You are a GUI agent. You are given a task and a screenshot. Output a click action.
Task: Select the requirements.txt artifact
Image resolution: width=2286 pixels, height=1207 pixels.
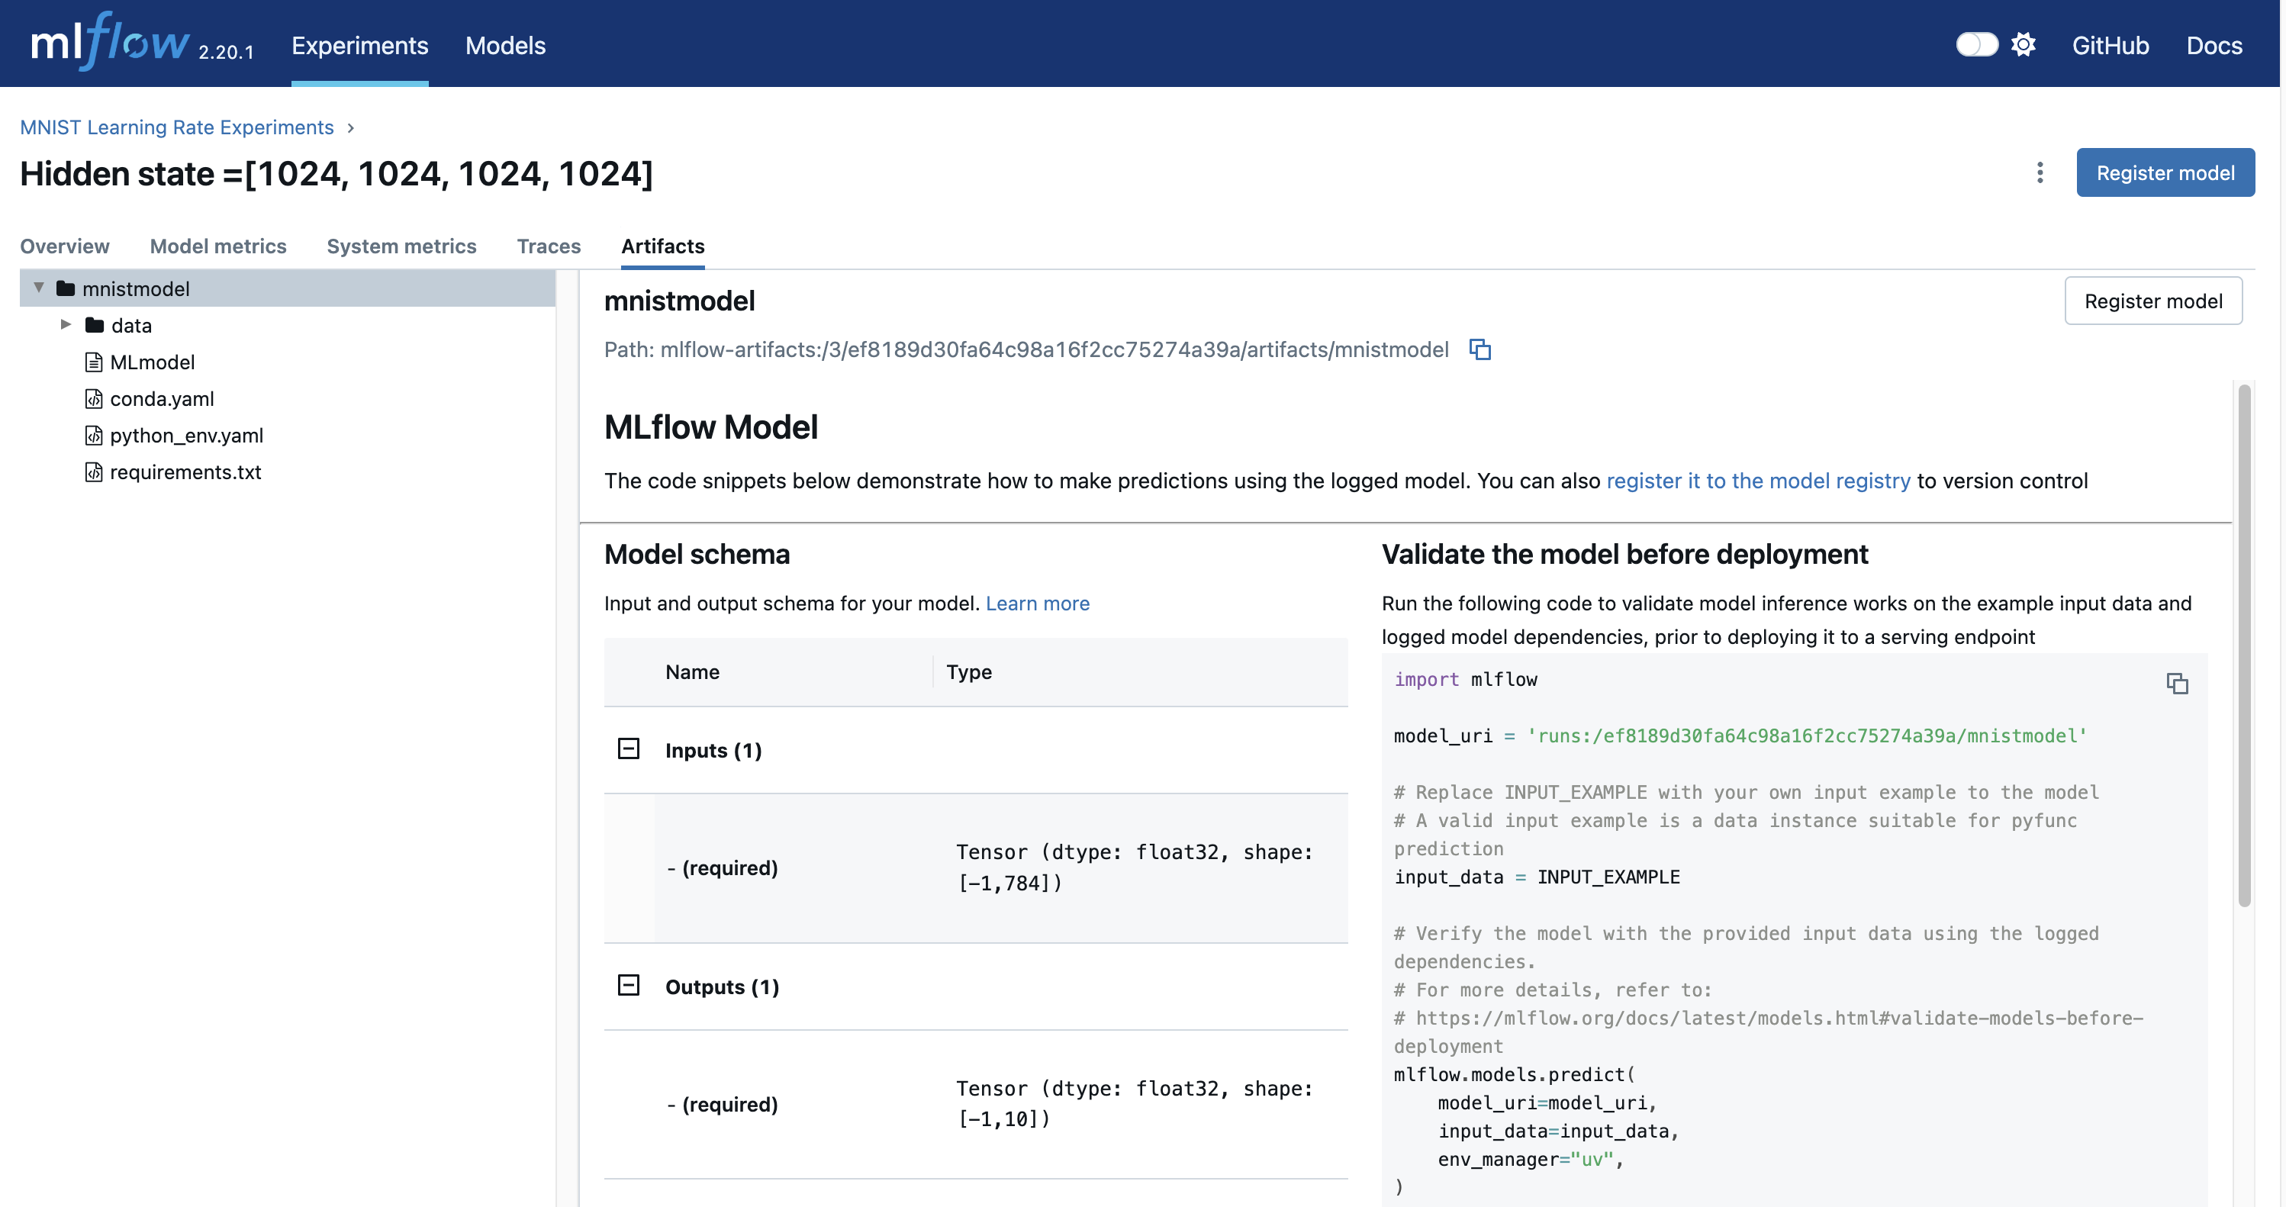185,472
